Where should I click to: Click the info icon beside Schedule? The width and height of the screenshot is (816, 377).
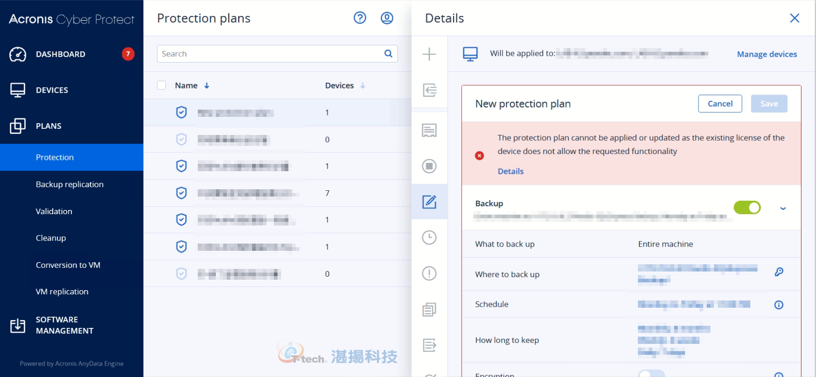[x=779, y=305]
